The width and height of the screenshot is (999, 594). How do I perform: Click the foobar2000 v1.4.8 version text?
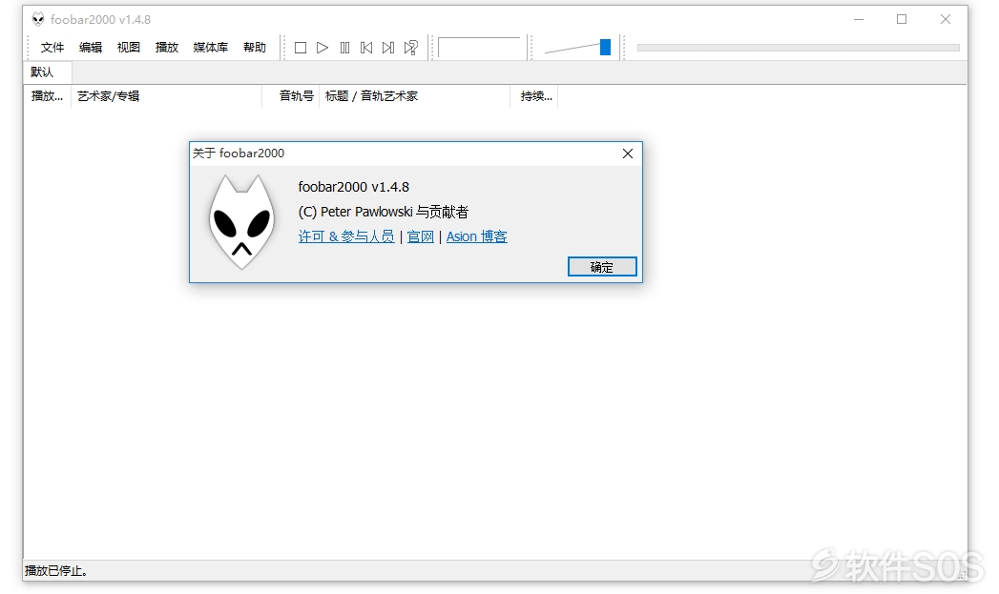click(354, 187)
